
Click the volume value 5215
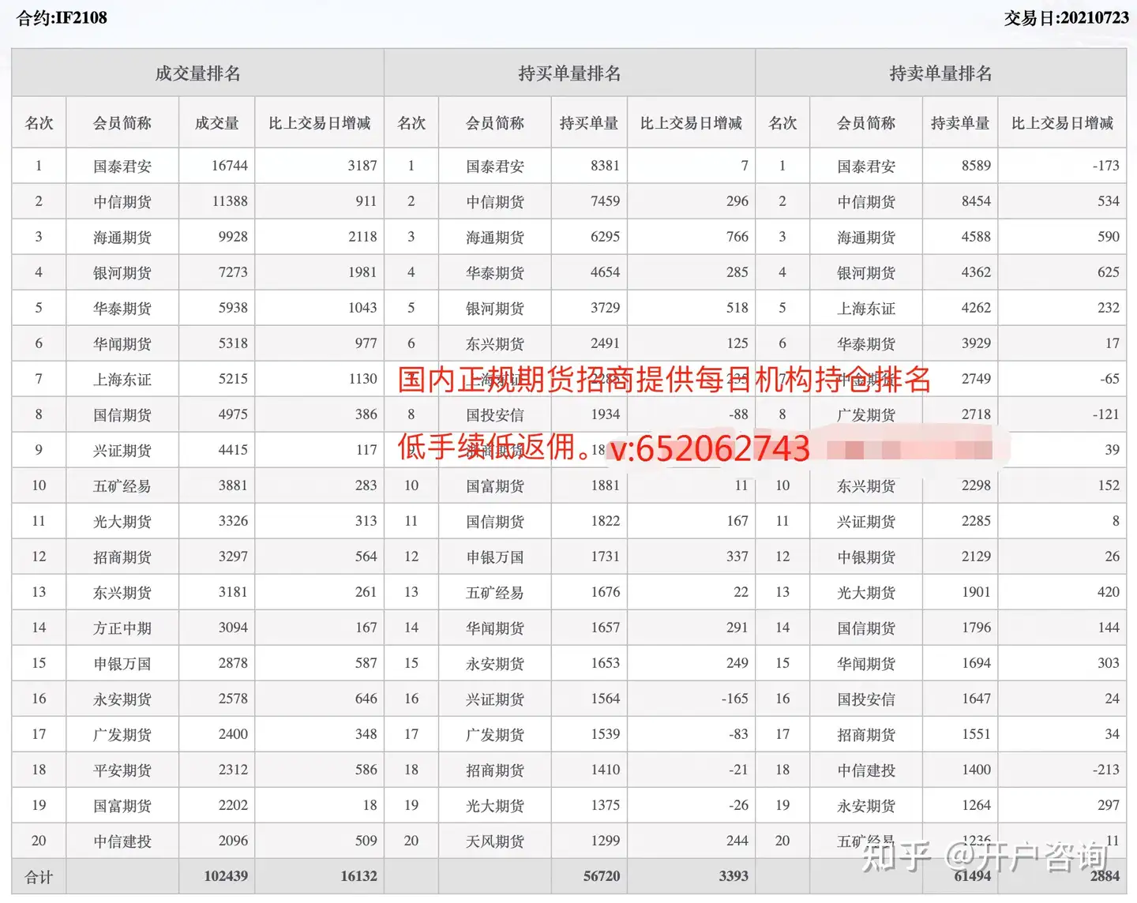[233, 379]
